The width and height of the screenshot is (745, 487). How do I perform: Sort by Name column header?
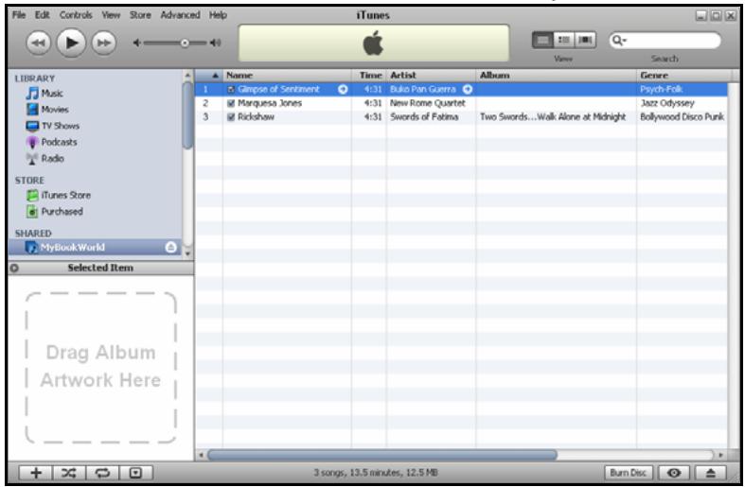288,76
